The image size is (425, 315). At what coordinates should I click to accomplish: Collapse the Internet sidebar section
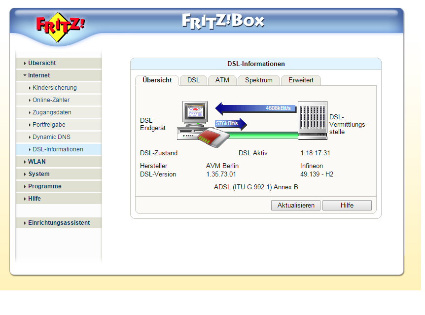click(59, 75)
